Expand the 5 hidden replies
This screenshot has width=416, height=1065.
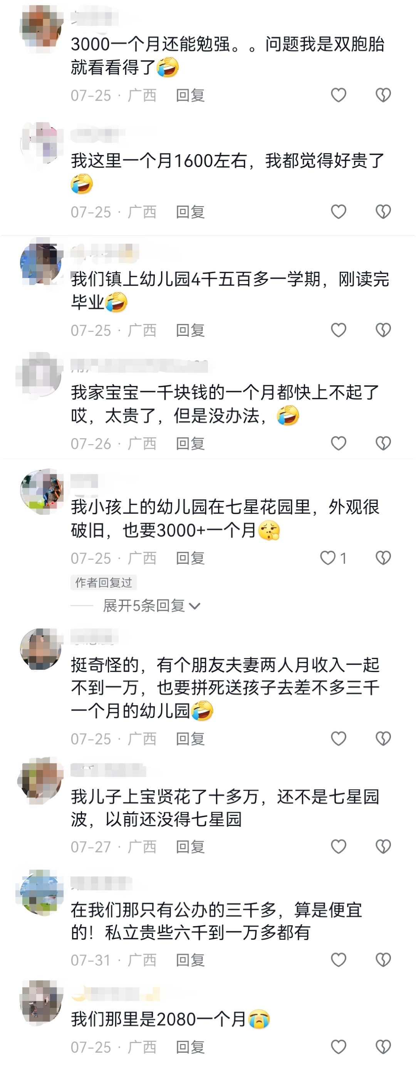click(x=151, y=606)
